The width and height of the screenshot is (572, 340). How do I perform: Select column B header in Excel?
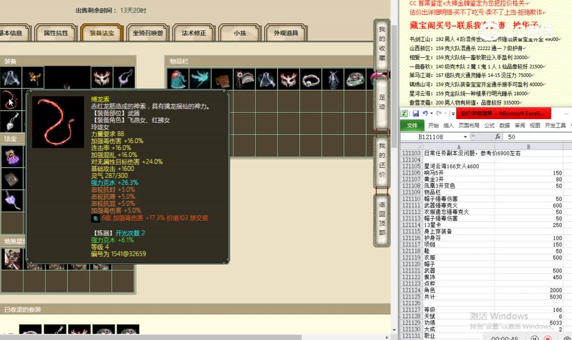click(528, 147)
